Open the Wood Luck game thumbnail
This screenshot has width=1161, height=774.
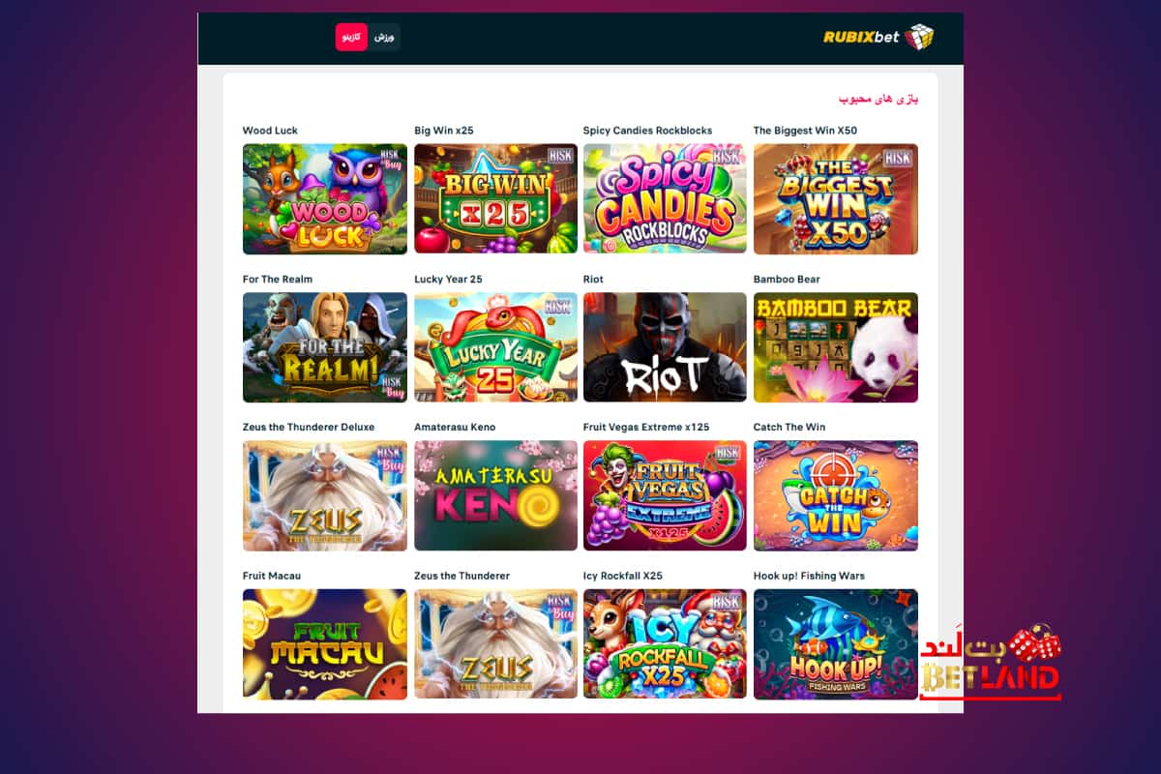tap(325, 199)
